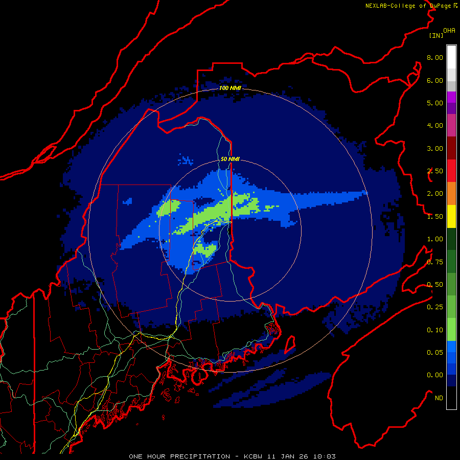Select the pink legend swatch at 4.00
The image size is (460, 460).
451,125
